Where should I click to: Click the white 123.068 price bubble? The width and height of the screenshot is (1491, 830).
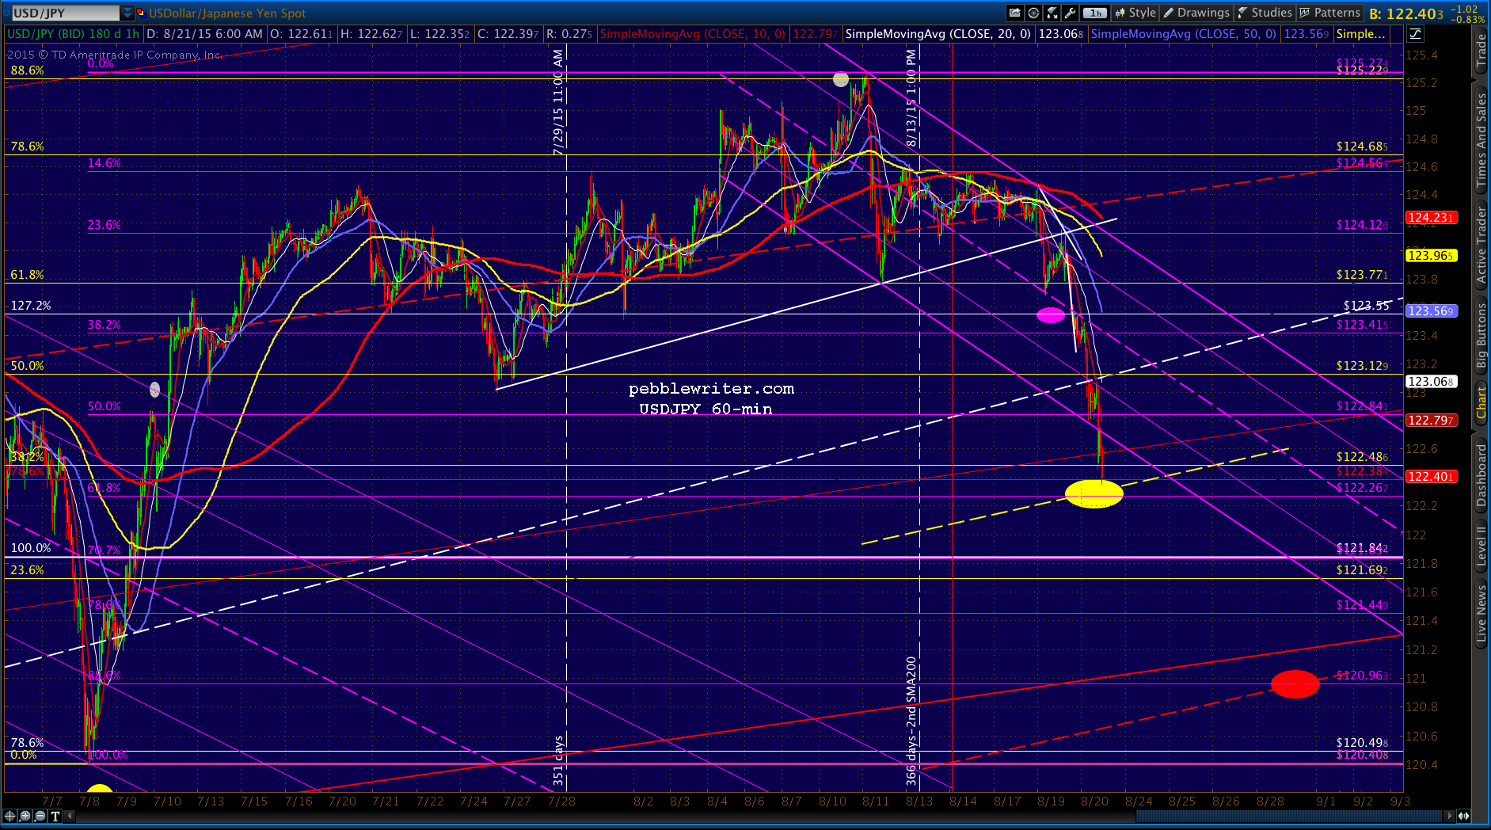pos(1431,382)
